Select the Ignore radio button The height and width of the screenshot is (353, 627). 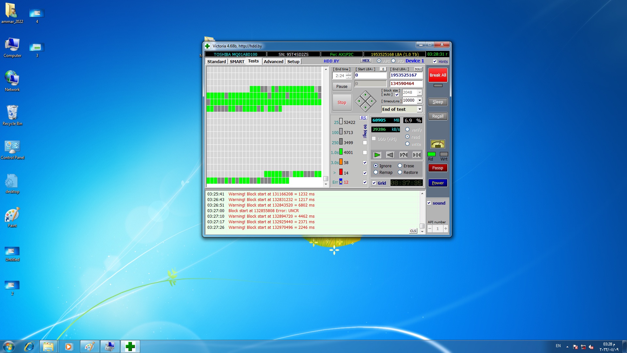point(376,166)
